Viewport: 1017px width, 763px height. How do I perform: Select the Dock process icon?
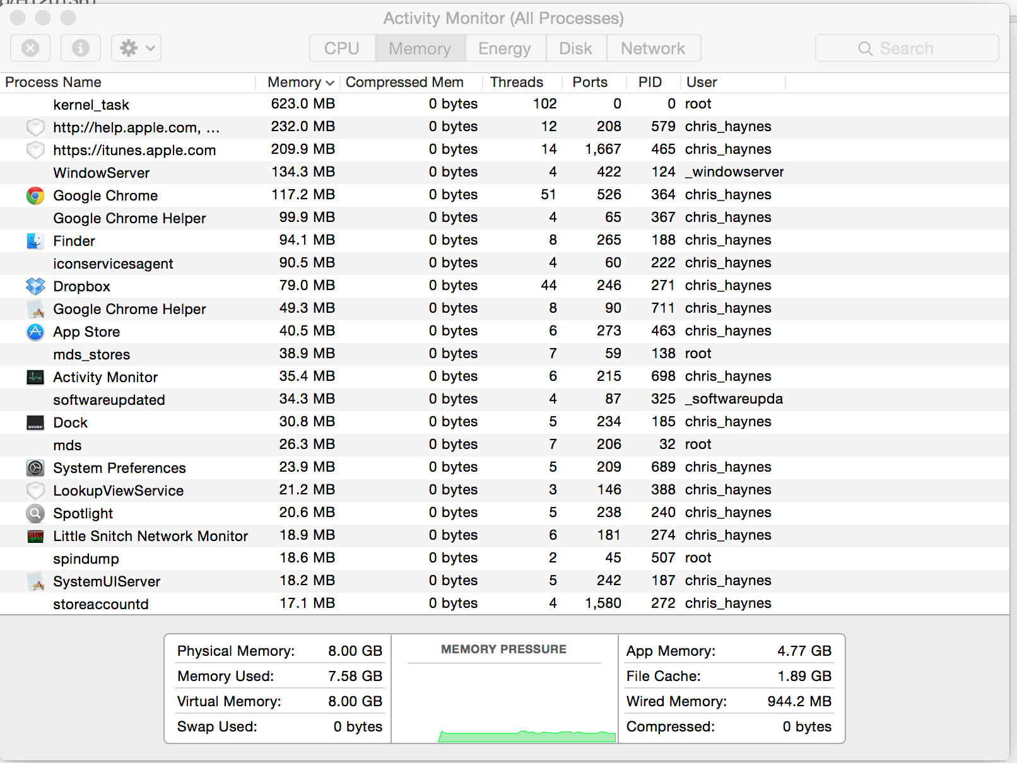coord(35,422)
